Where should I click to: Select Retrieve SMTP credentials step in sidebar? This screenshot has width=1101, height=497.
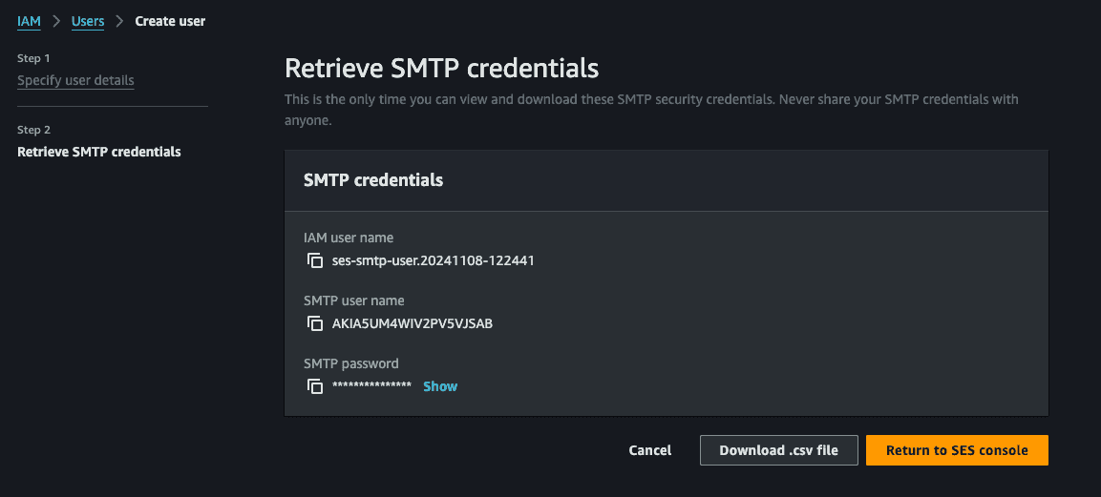[x=99, y=152]
